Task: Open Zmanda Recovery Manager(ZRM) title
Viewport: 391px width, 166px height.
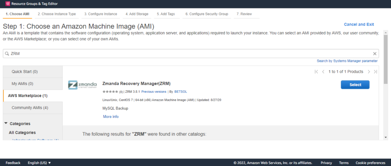Action: 136,84
